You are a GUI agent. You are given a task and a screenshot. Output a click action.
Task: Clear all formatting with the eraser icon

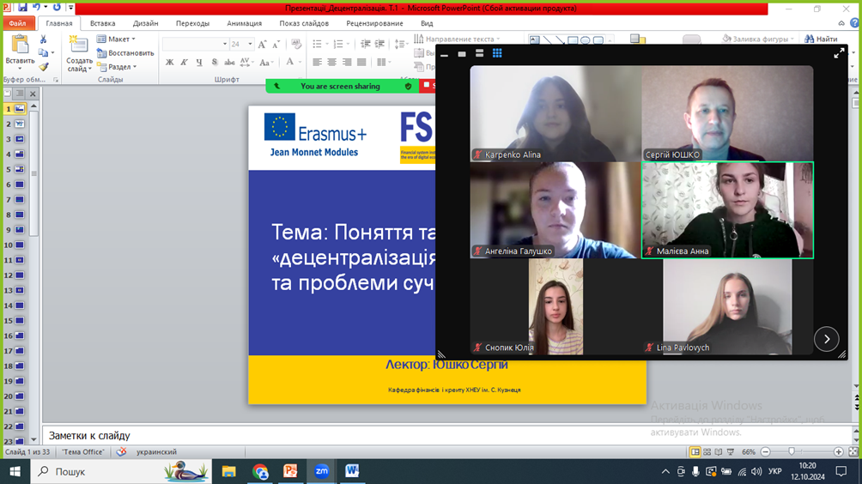pos(295,44)
